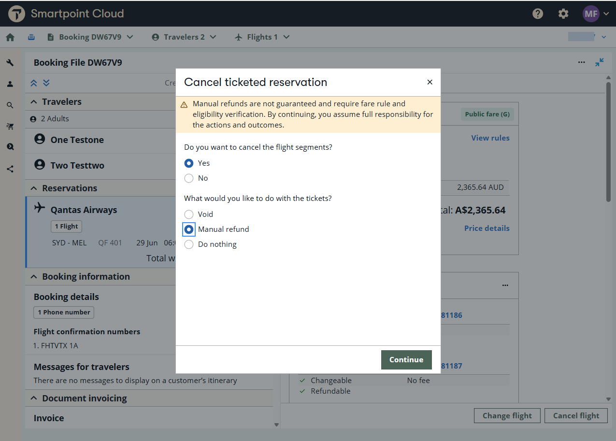
Task: Select Void ticket option
Action: point(189,214)
